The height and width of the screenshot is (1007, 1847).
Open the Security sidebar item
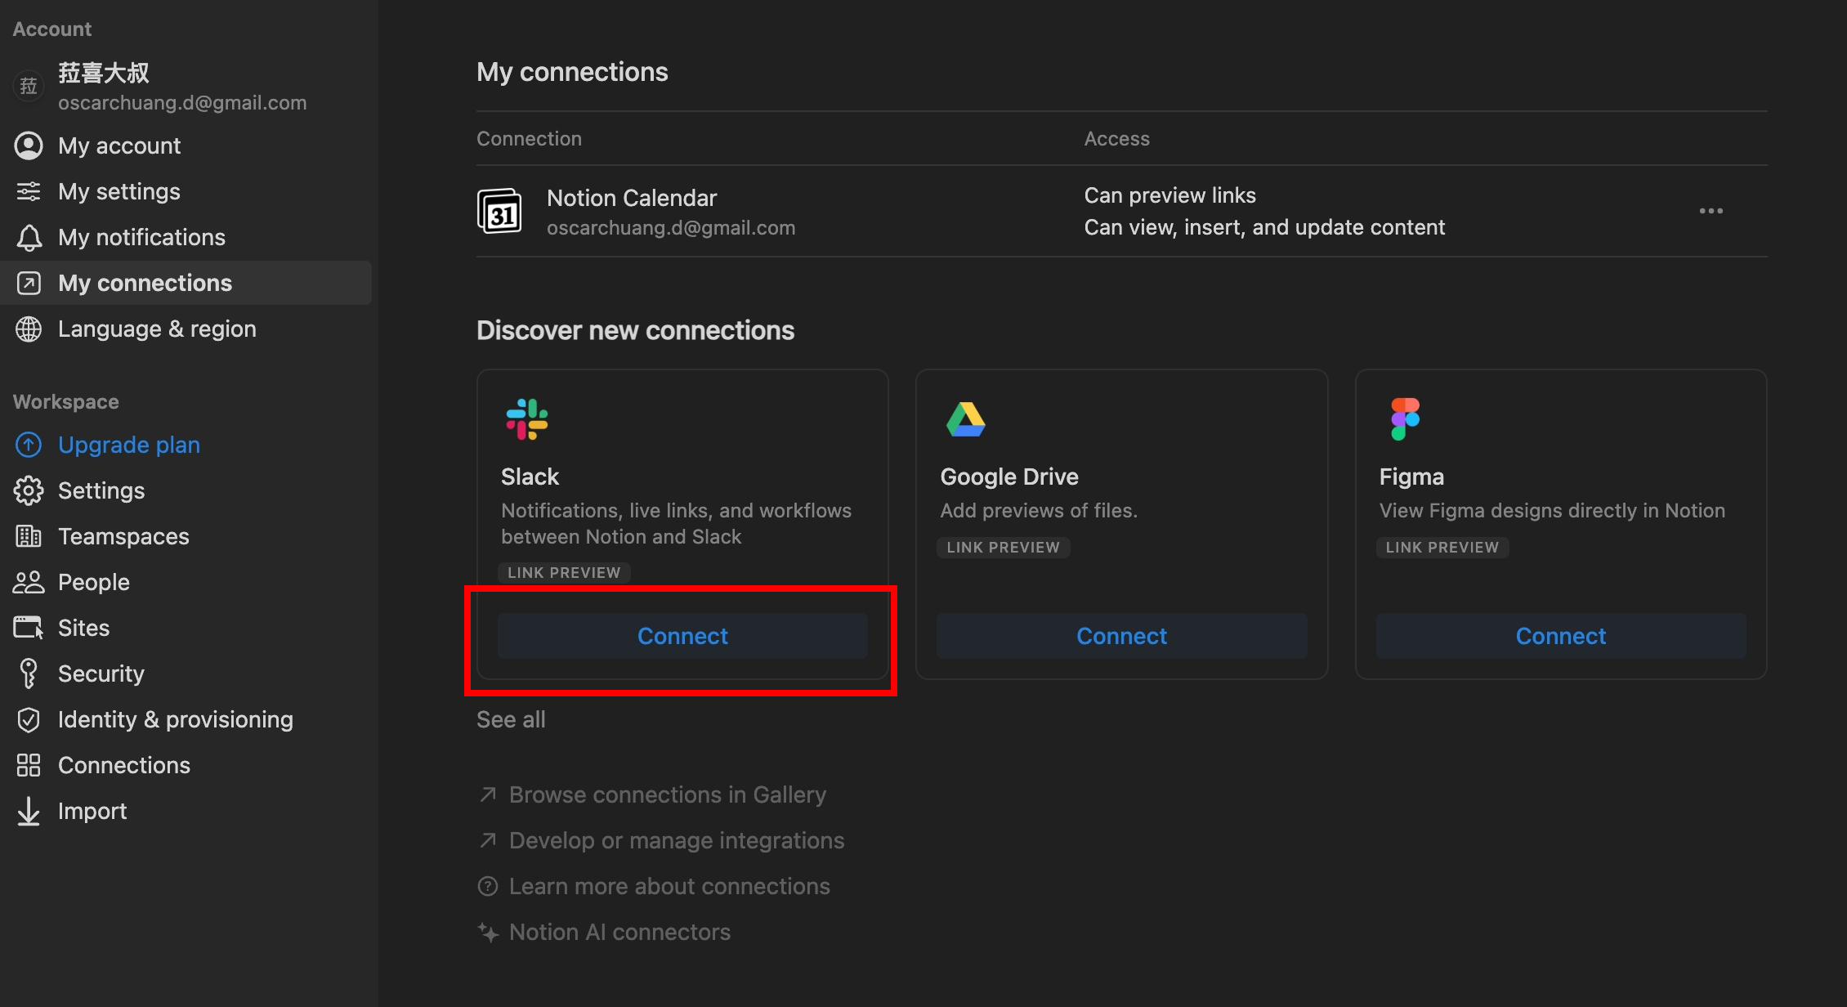(186, 674)
